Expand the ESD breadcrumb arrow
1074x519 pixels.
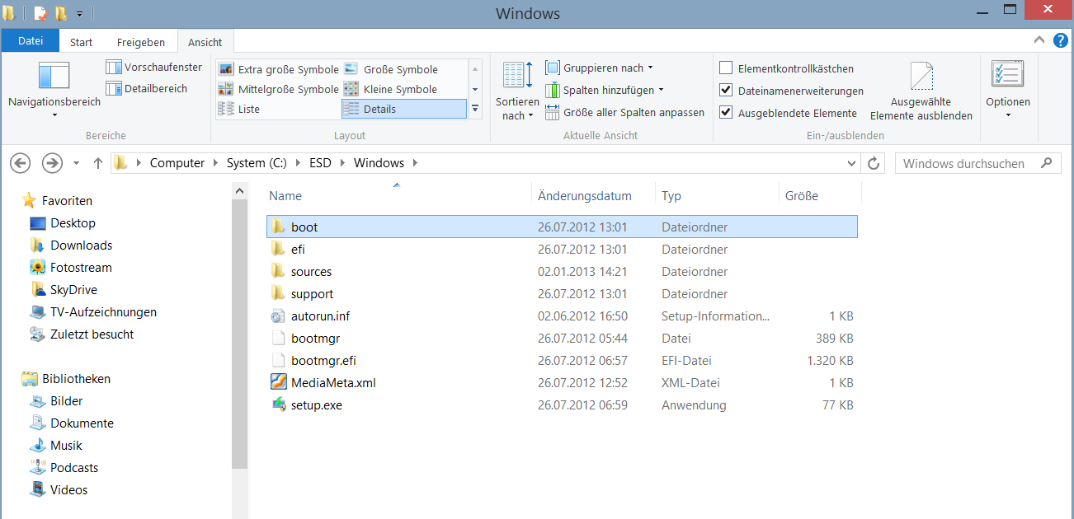tap(342, 163)
